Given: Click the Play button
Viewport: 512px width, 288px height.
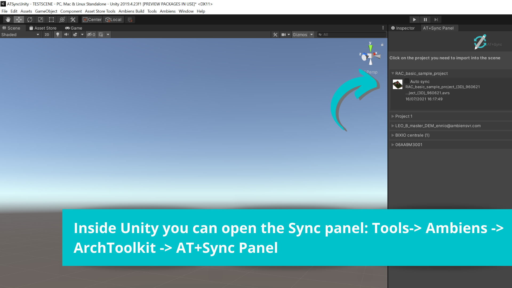Looking at the screenshot, I should click(x=414, y=19).
